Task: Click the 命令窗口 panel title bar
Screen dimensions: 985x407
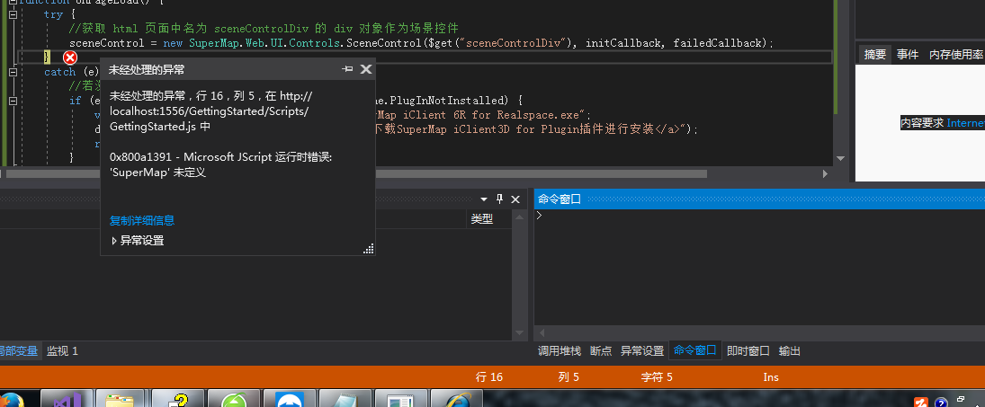Action: pos(759,199)
